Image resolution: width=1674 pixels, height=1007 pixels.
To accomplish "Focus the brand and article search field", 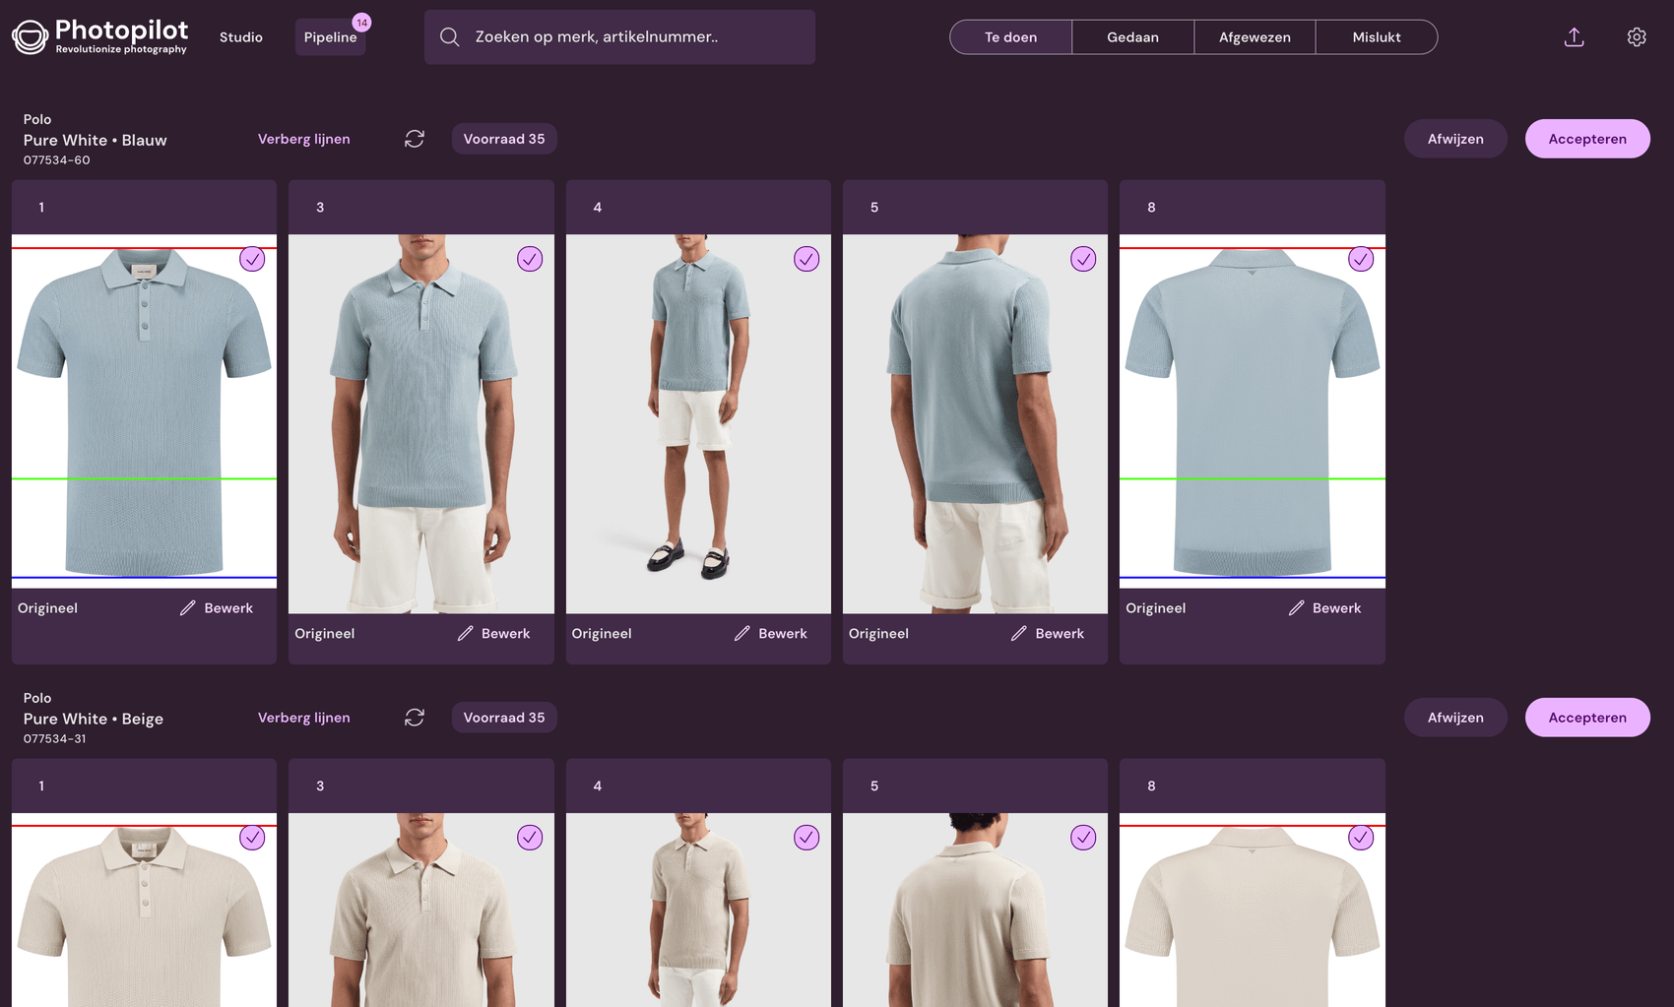I will point(630,37).
